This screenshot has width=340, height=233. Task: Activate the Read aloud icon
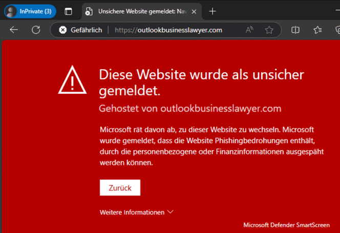pyautogui.click(x=249, y=30)
